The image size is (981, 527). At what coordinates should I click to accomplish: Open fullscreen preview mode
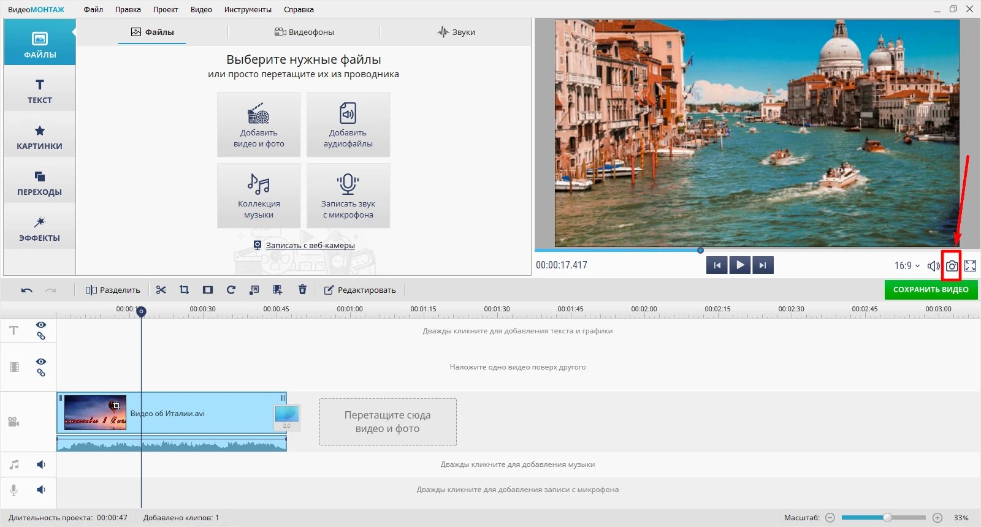point(970,266)
